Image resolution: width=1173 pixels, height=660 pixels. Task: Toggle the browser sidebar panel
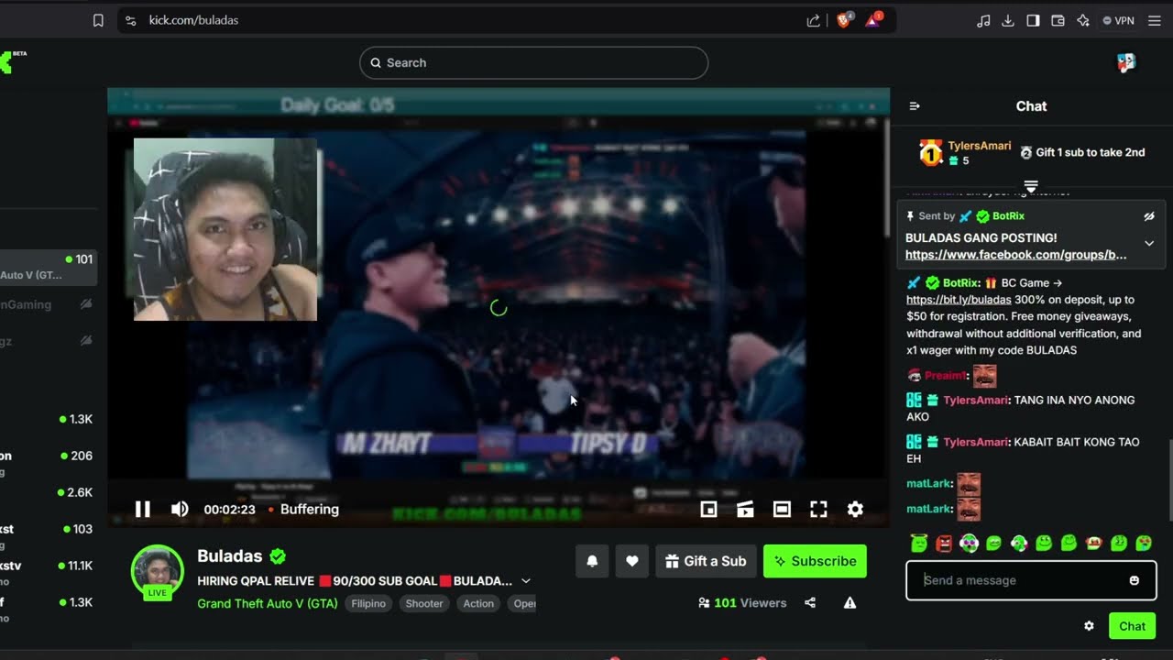click(x=1033, y=20)
